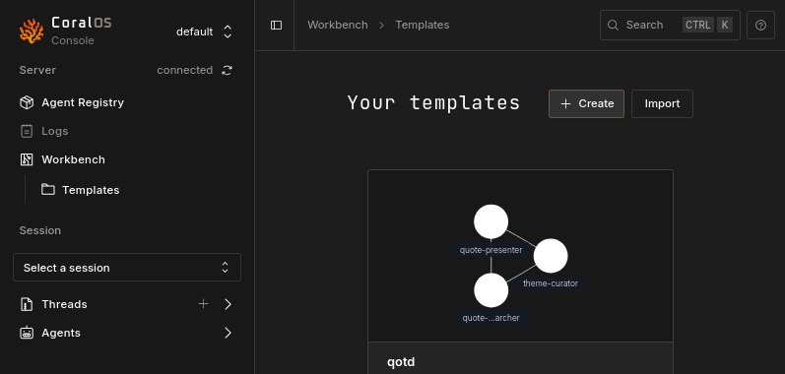Expand the Agents chevron
Screen dimensions: 785x374
pos(228,333)
